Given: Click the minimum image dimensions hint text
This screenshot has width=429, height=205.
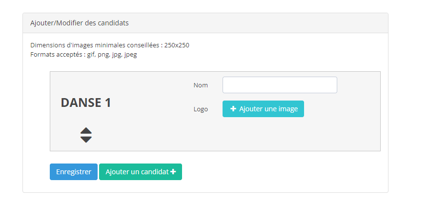Looking at the screenshot, I should coord(110,45).
